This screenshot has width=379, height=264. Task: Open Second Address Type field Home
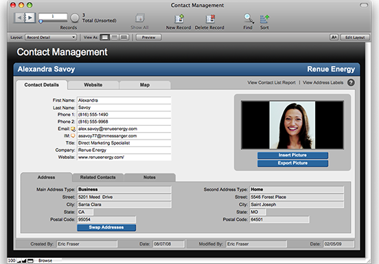(x=297, y=189)
